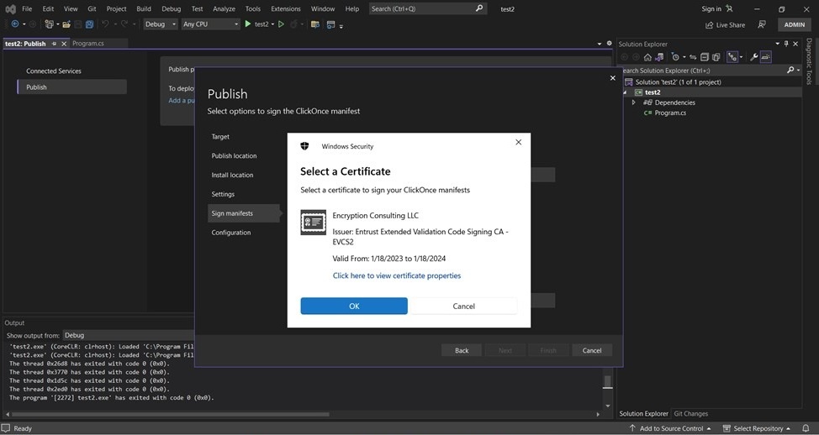Click the new project toolbar icon
Screen dimensions: 819x435
point(49,24)
